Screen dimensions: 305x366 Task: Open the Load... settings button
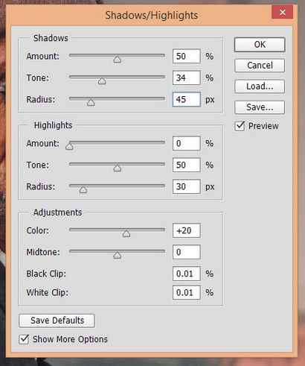click(260, 86)
